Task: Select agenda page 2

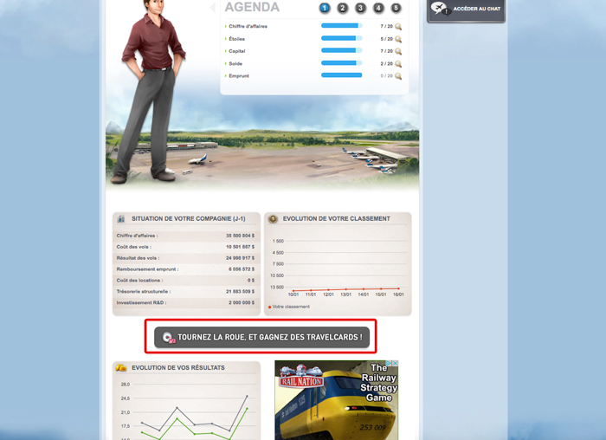Action: pos(343,8)
